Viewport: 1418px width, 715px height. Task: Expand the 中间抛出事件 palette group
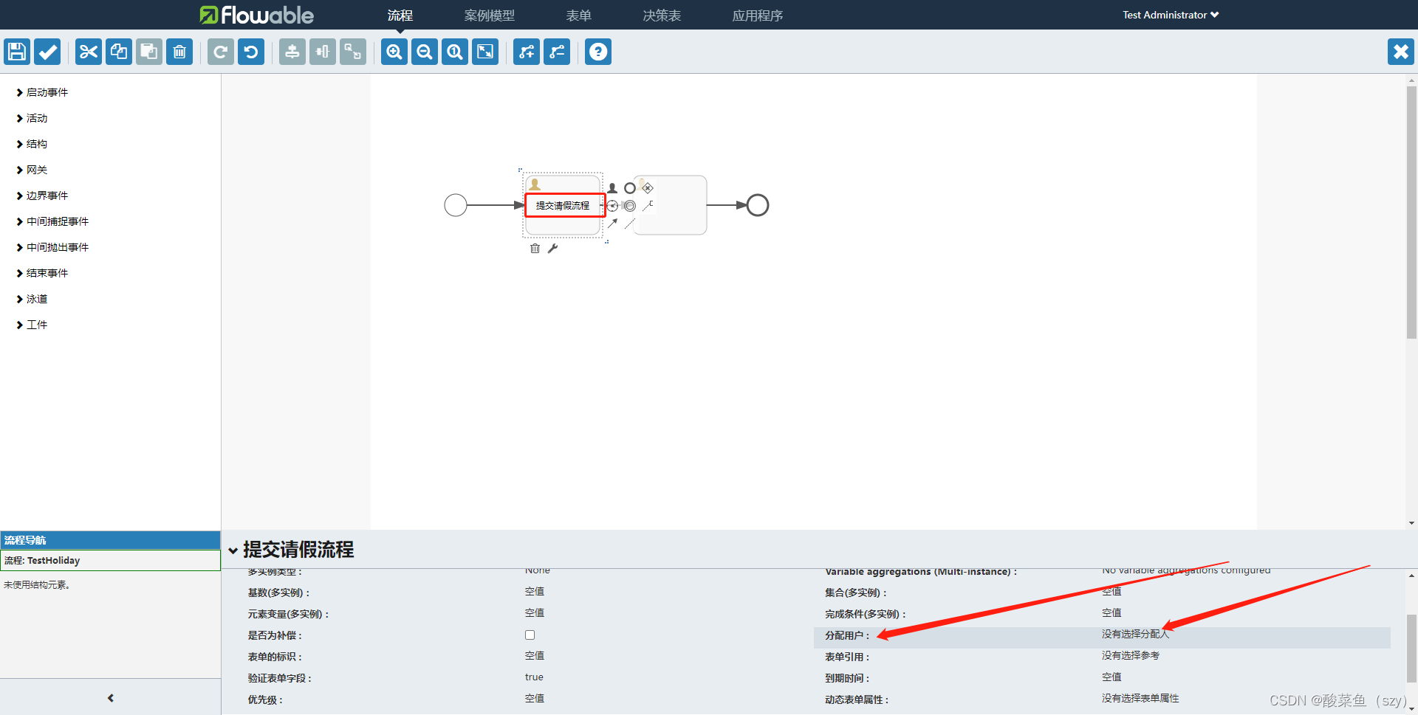tap(52, 247)
